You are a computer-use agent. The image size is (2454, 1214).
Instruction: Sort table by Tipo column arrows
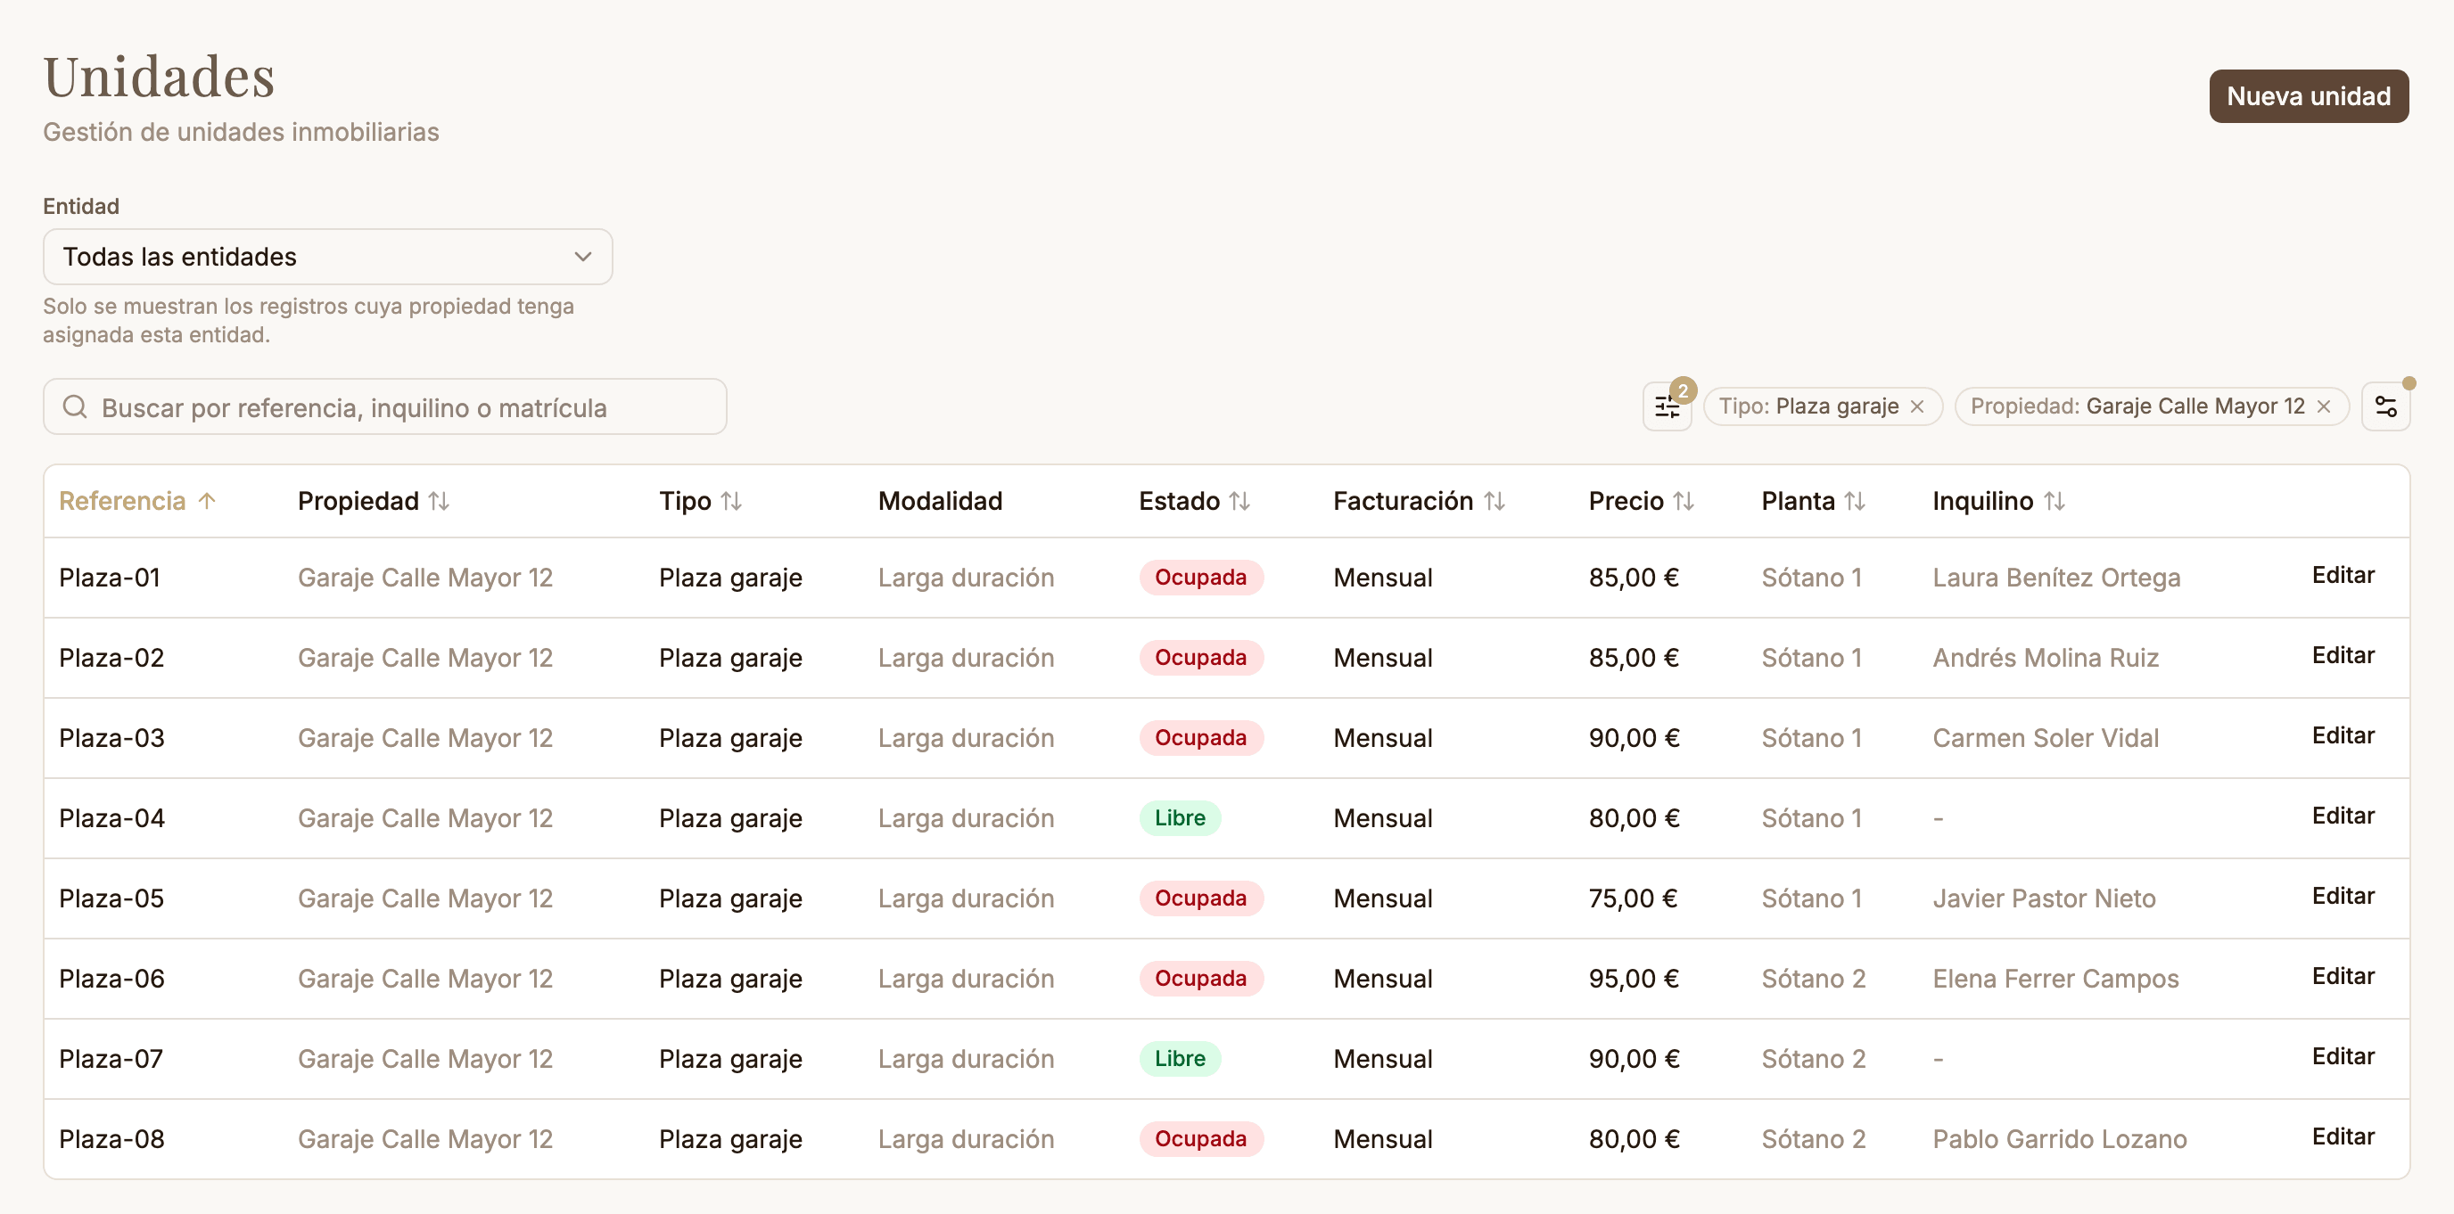(730, 501)
